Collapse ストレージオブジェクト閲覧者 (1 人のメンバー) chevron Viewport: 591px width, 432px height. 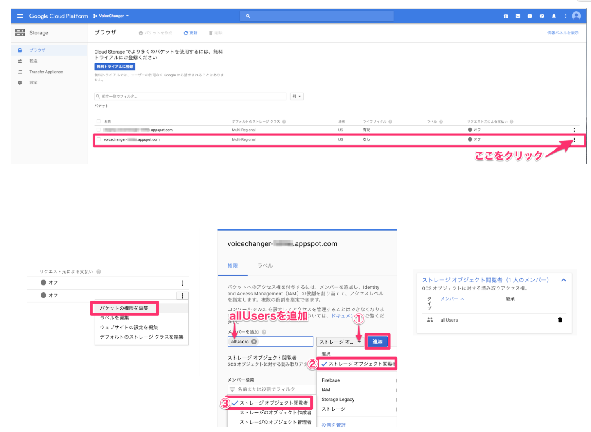pyautogui.click(x=564, y=280)
